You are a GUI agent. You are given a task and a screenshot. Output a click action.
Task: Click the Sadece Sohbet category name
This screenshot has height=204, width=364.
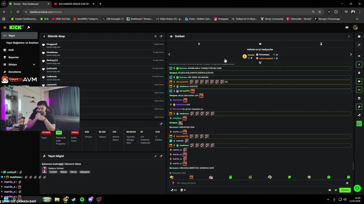pyautogui.click(x=56, y=168)
